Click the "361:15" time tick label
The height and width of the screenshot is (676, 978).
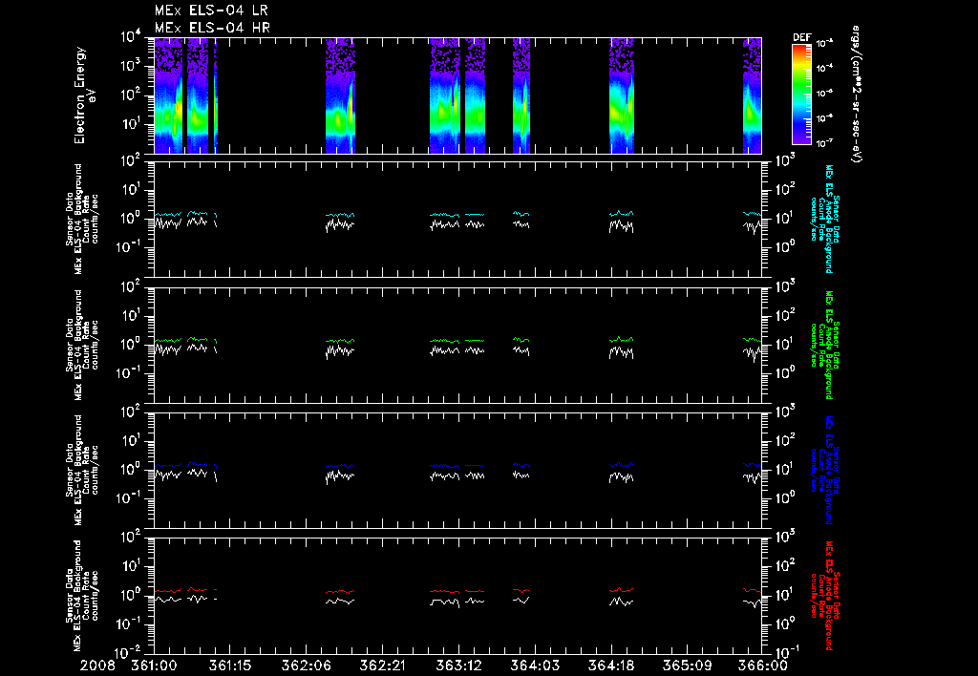(230, 665)
